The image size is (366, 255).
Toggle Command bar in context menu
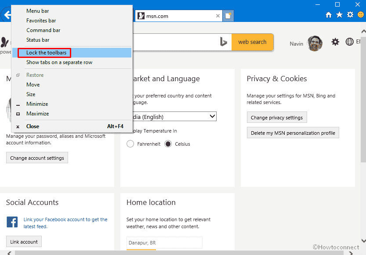click(x=72, y=30)
